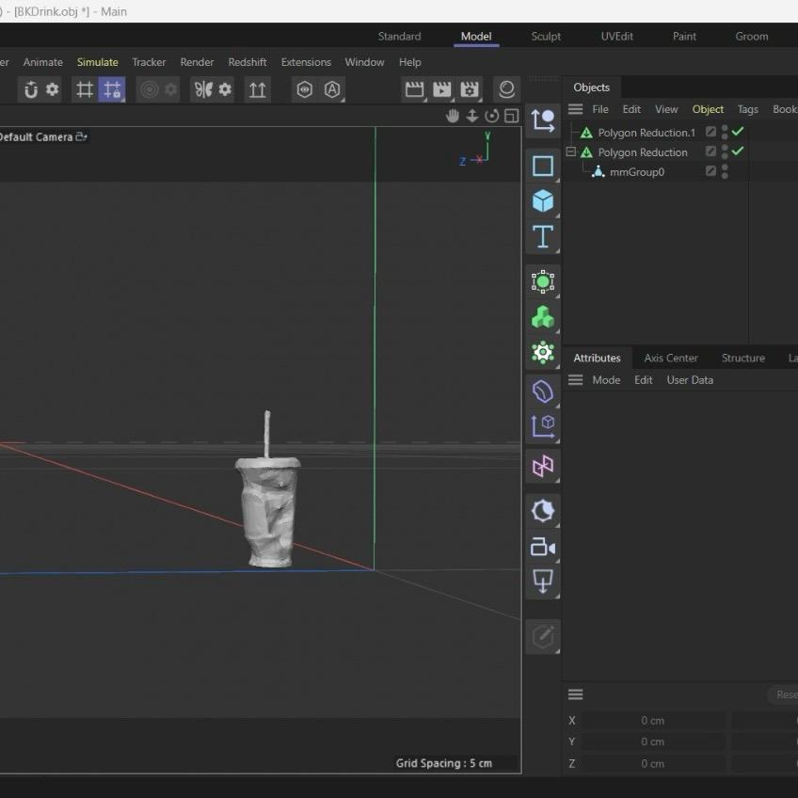This screenshot has height=798, width=798.
Task: Click the cube primitive icon
Action: coord(542,200)
